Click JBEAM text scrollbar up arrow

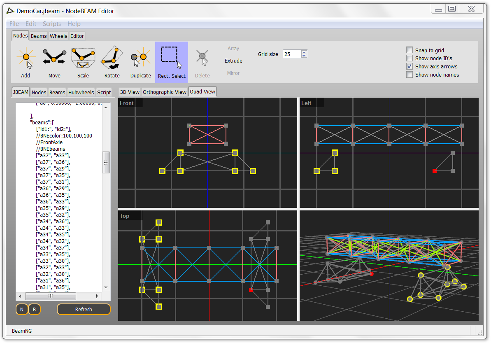(x=106, y=107)
